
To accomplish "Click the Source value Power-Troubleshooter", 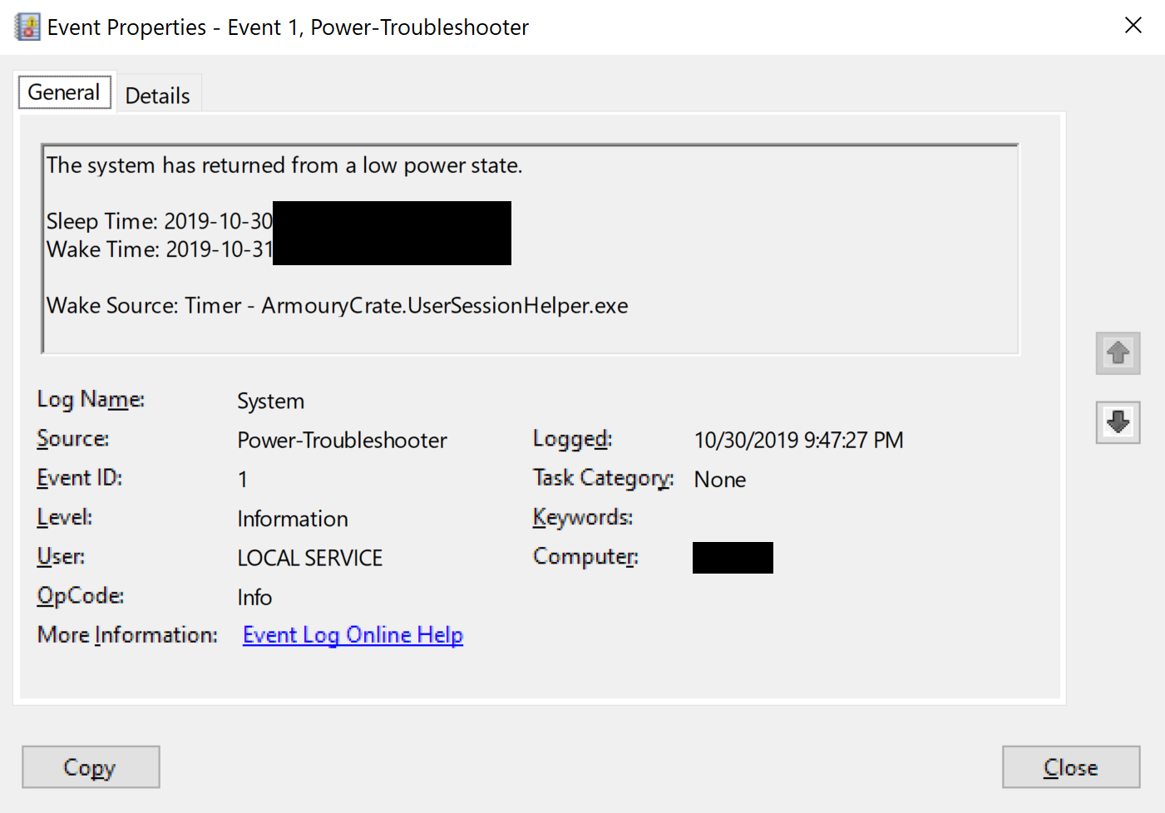I will pyautogui.click(x=342, y=441).
